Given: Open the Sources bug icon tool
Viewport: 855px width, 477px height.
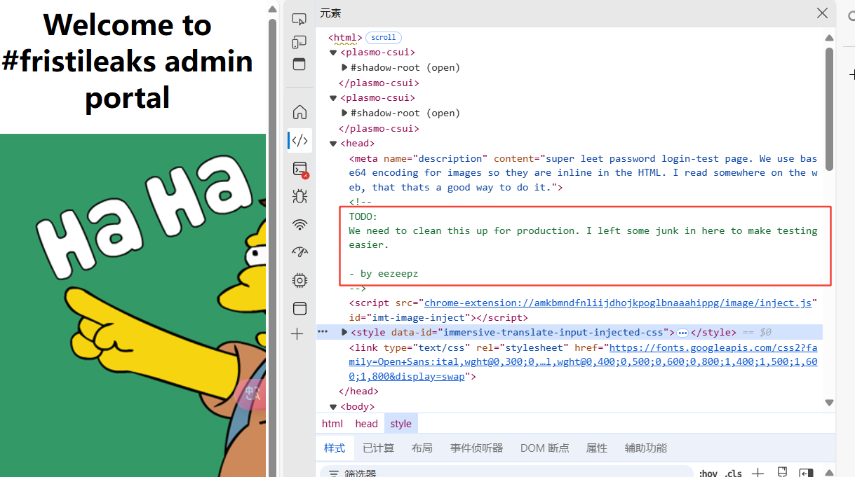Looking at the screenshot, I should [299, 196].
